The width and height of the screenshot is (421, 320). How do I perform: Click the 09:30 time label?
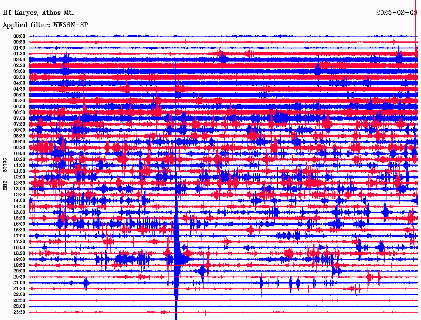pyautogui.click(x=19, y=148)
